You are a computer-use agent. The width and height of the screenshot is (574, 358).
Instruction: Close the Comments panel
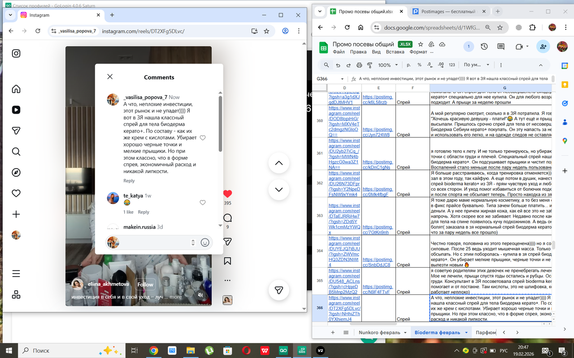coord(110,77)
